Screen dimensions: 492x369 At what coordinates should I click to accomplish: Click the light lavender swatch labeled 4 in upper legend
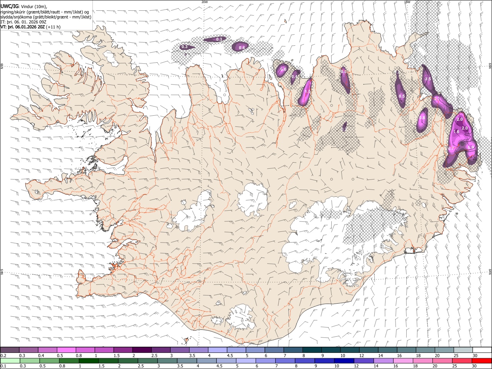(217, 350)
